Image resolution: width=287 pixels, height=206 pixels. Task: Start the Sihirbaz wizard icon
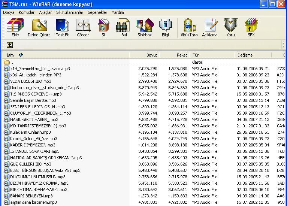pos(145,27)
